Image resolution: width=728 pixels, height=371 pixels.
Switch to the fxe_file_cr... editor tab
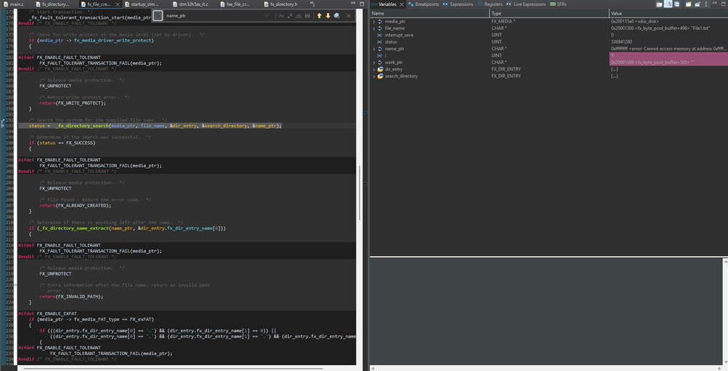pyautogui.click(x=235, y=4)
